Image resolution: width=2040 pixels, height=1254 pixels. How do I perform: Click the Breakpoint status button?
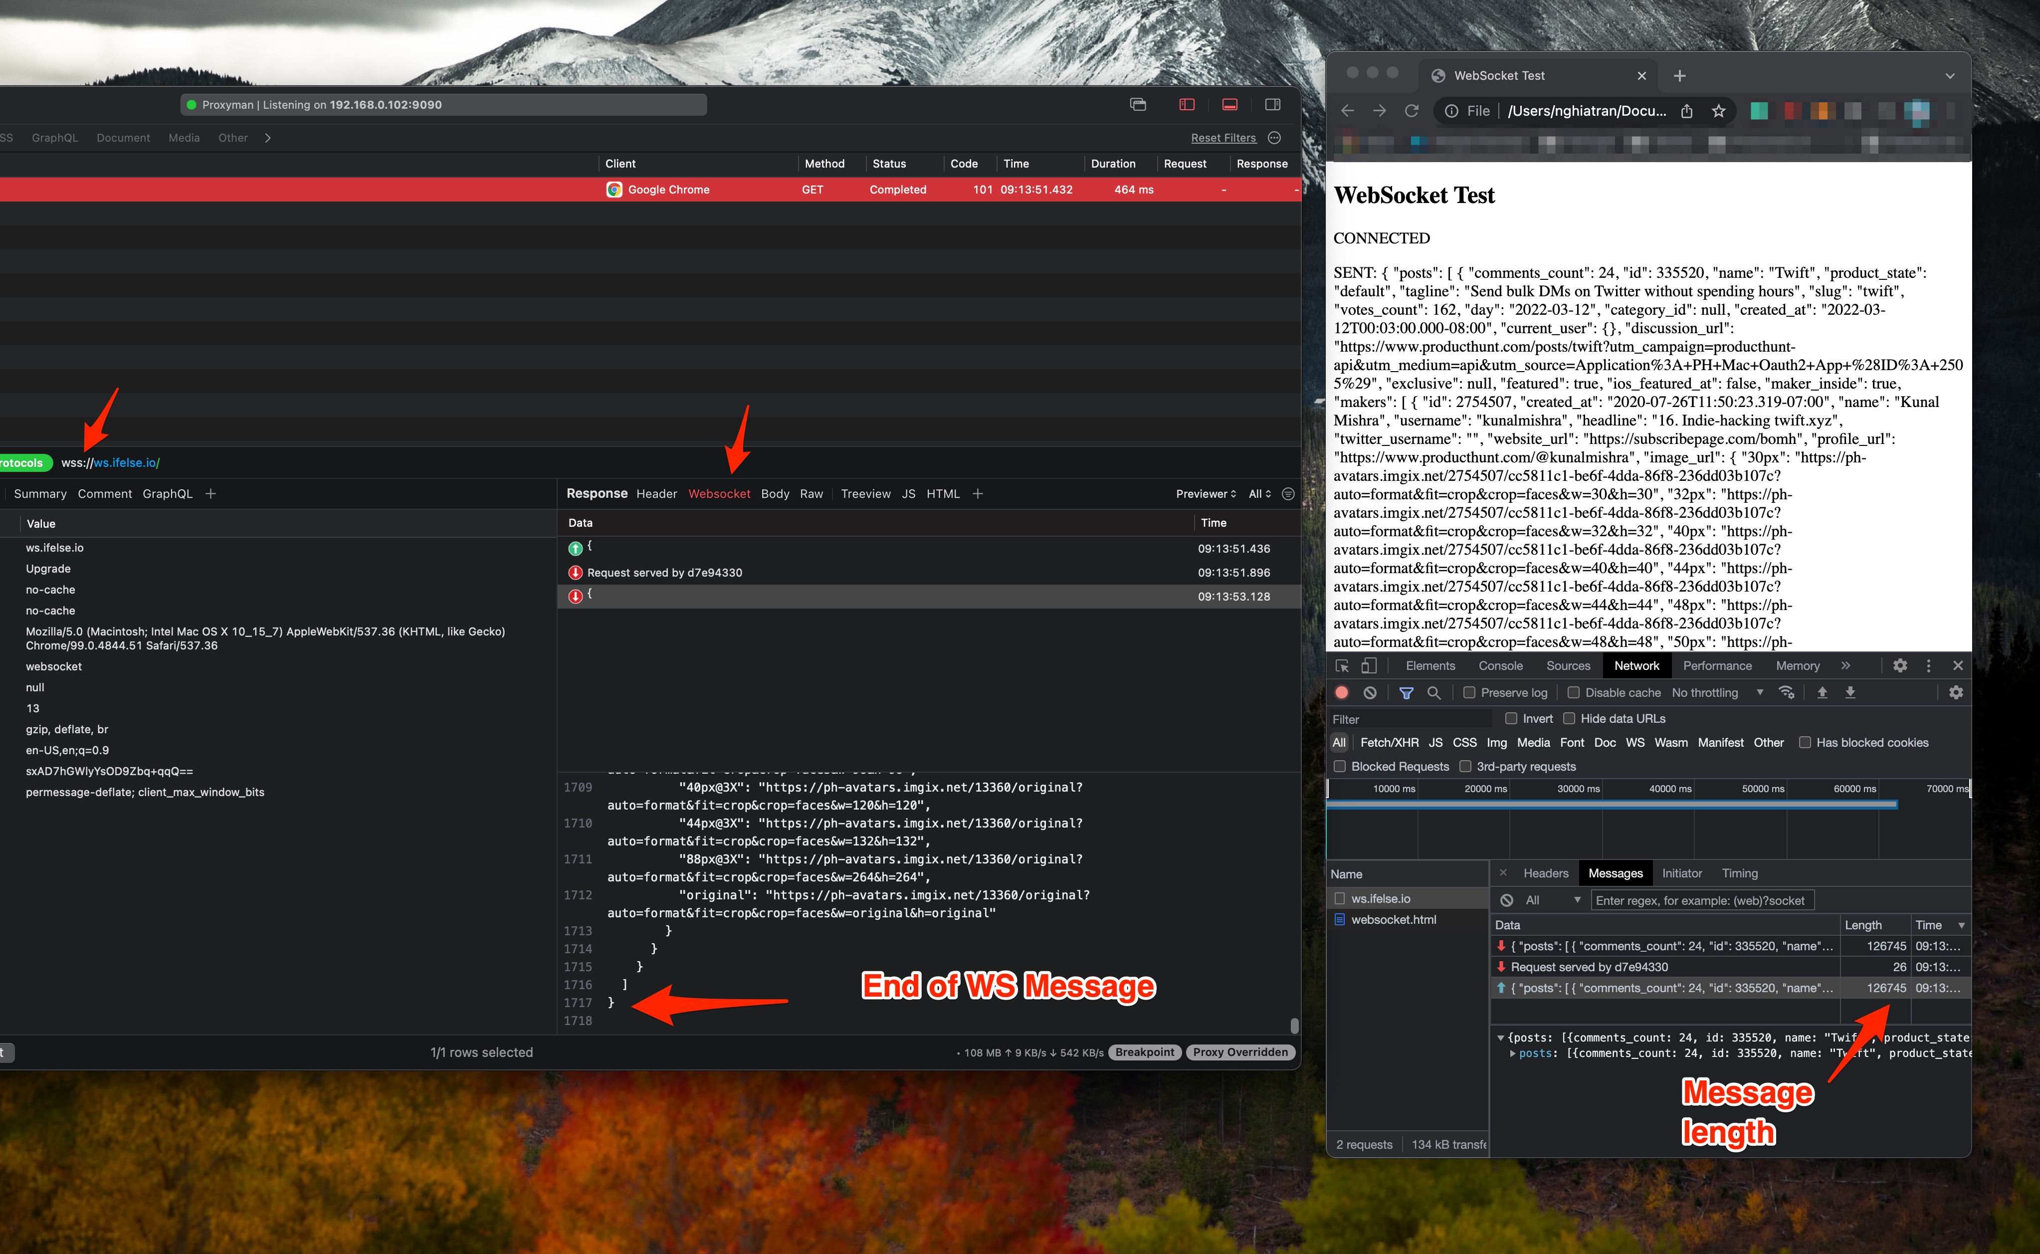1144,1051
